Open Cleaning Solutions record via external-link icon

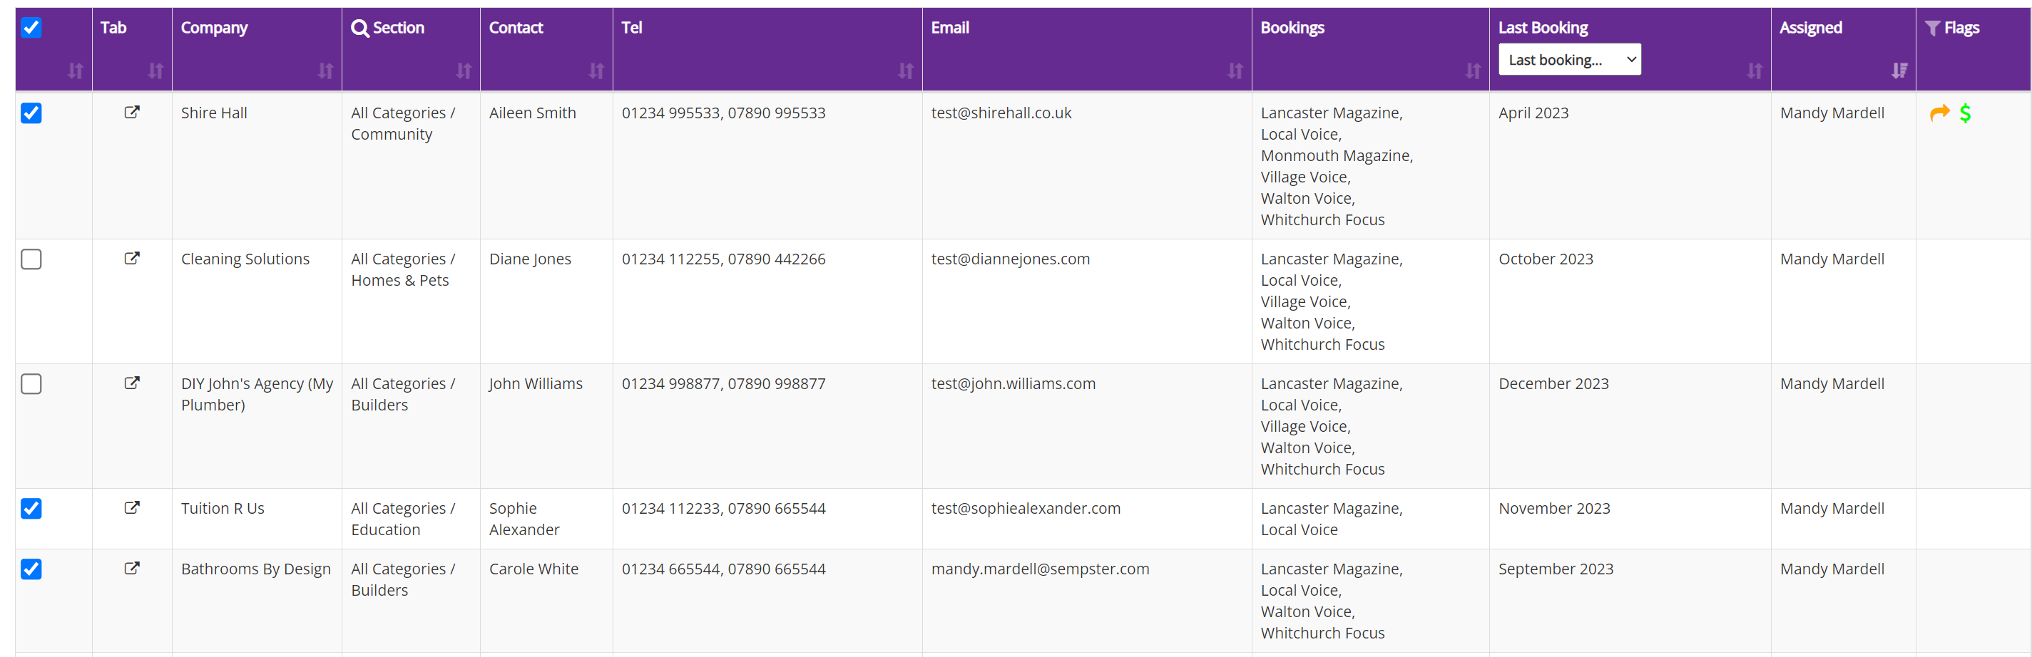pos(132,259)
